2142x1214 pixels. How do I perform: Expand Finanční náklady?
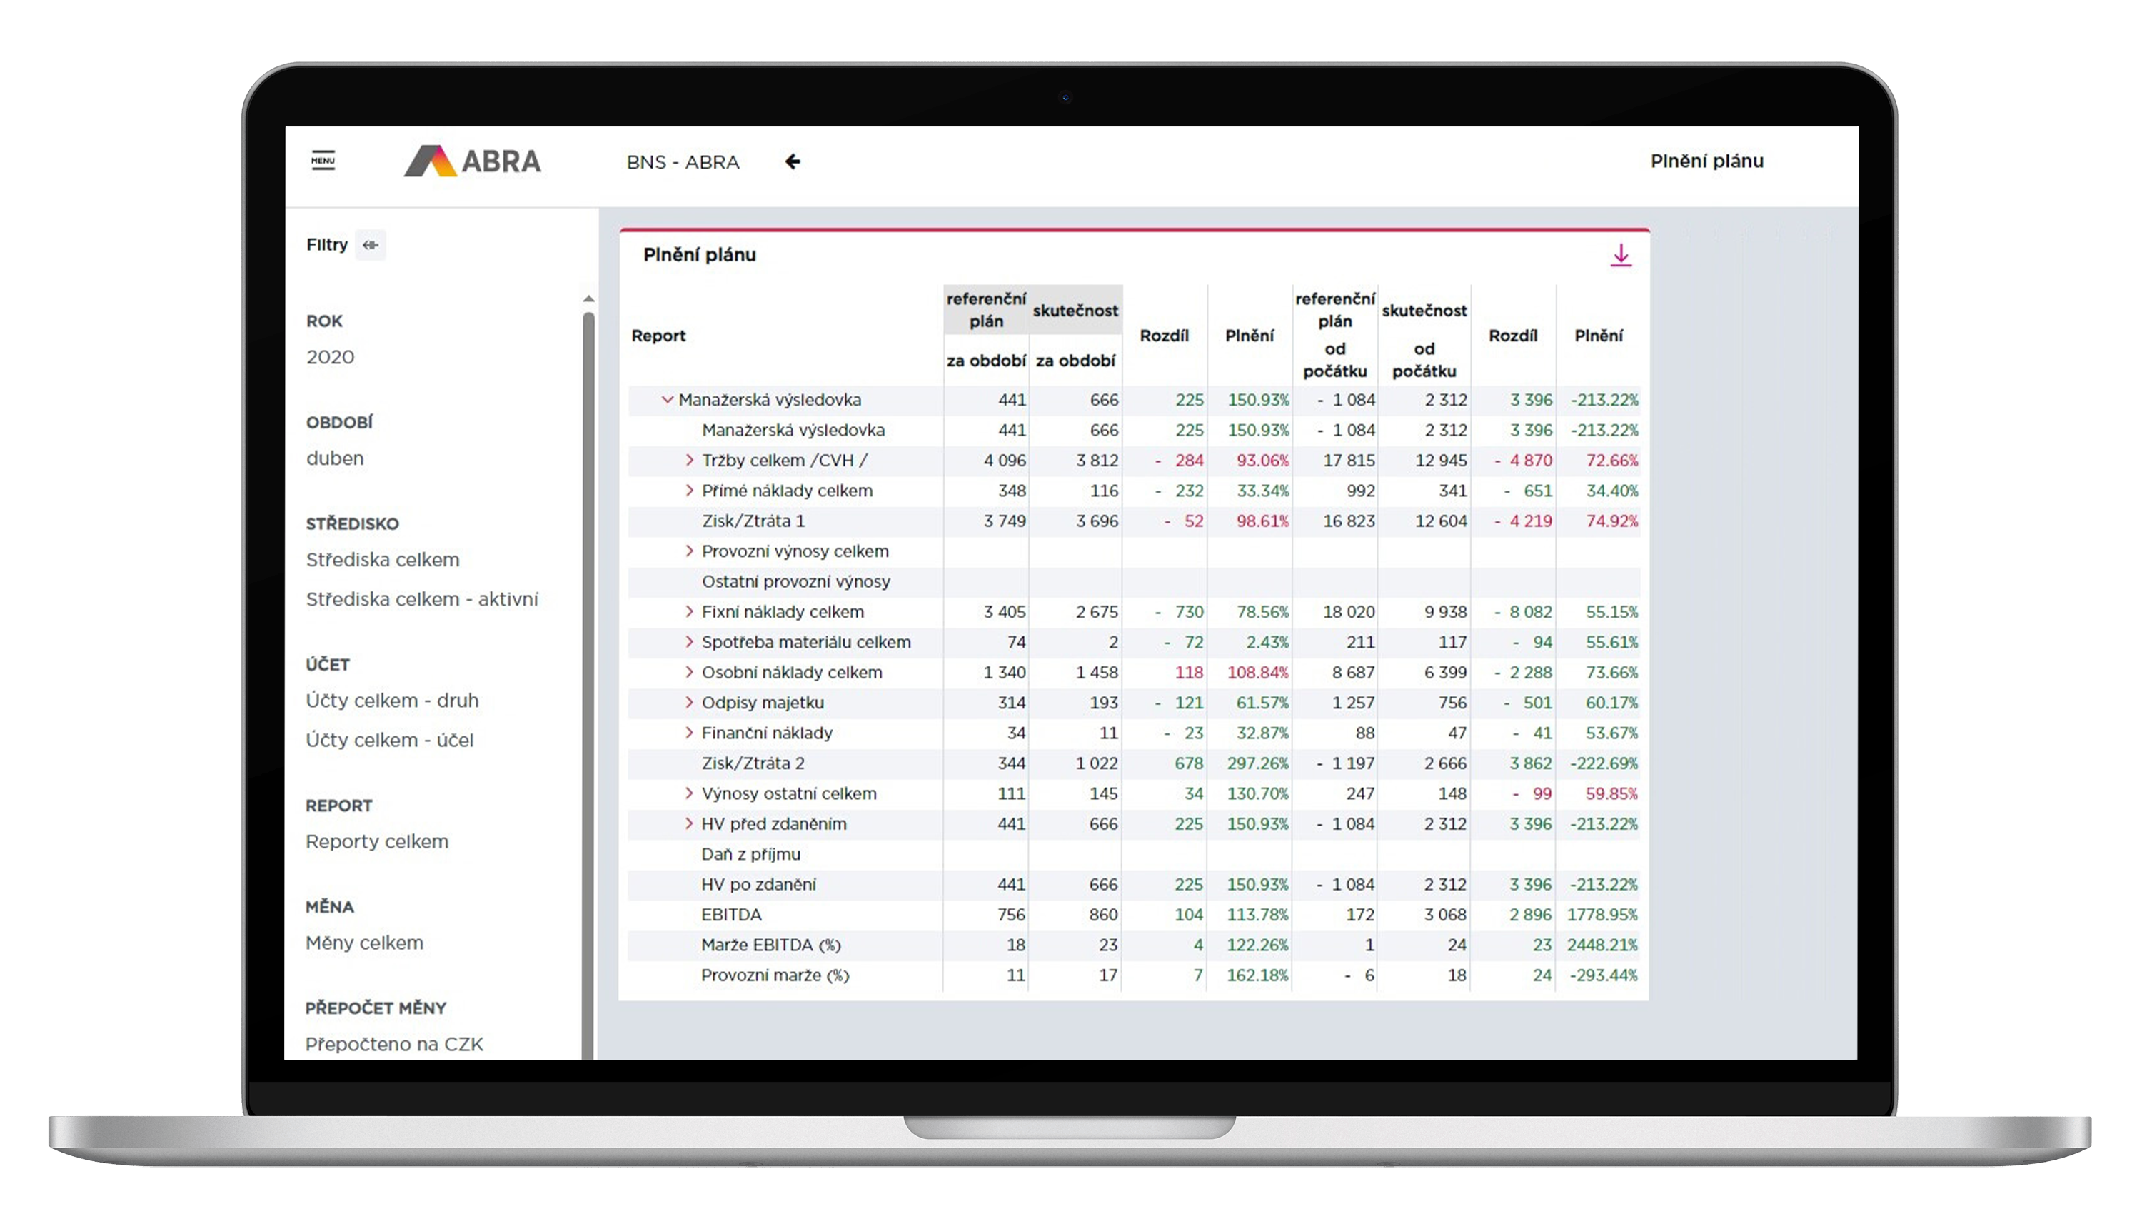[x=688, y=733]
